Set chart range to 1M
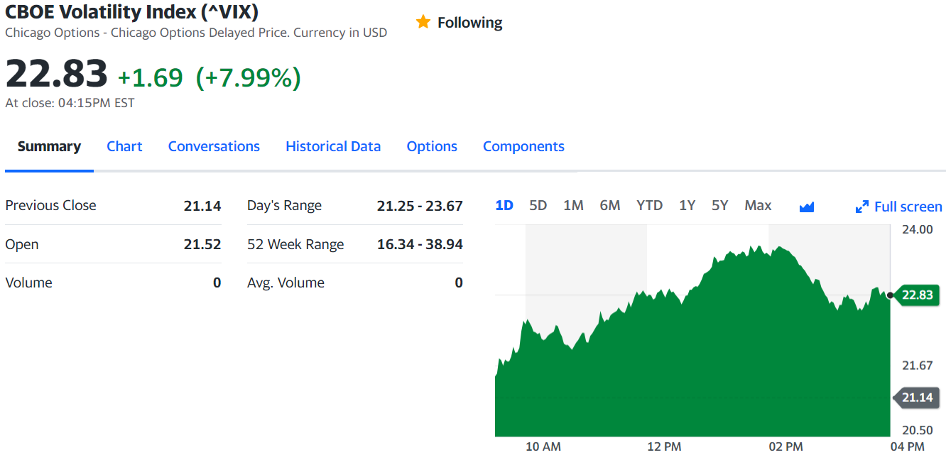The width and height of the screenshot is (946, 455). click(573, 205)
